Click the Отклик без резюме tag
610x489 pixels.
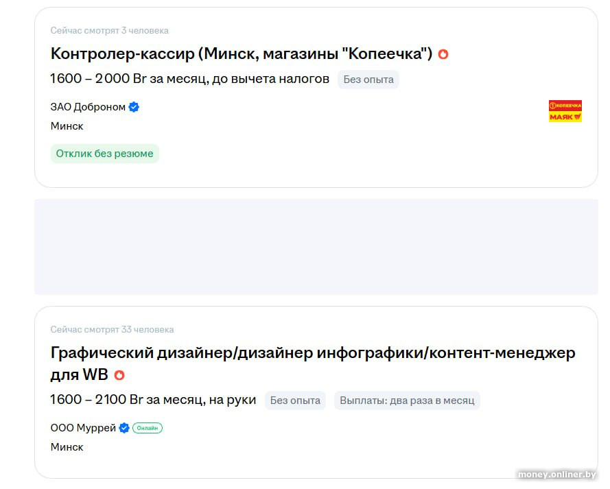pyautogui.click(x=104, y=154)
